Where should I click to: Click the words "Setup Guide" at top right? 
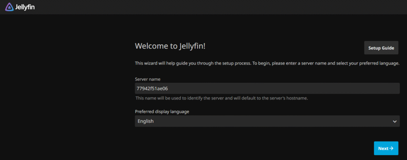[381, 48]
